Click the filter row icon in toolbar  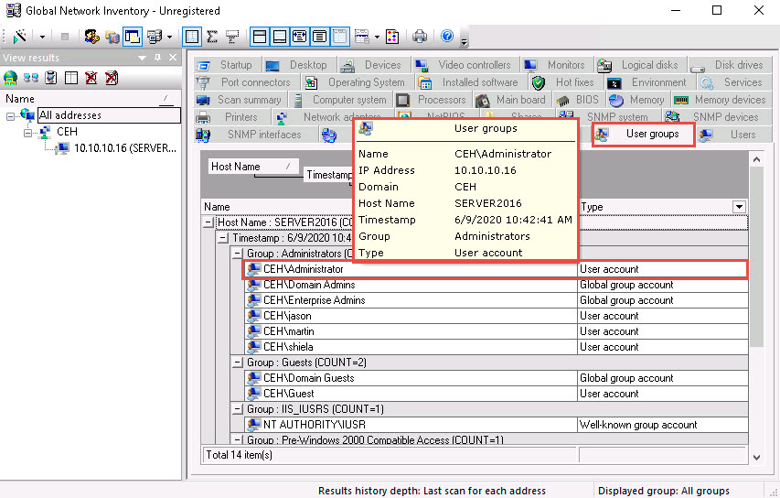tap(232, 37)
